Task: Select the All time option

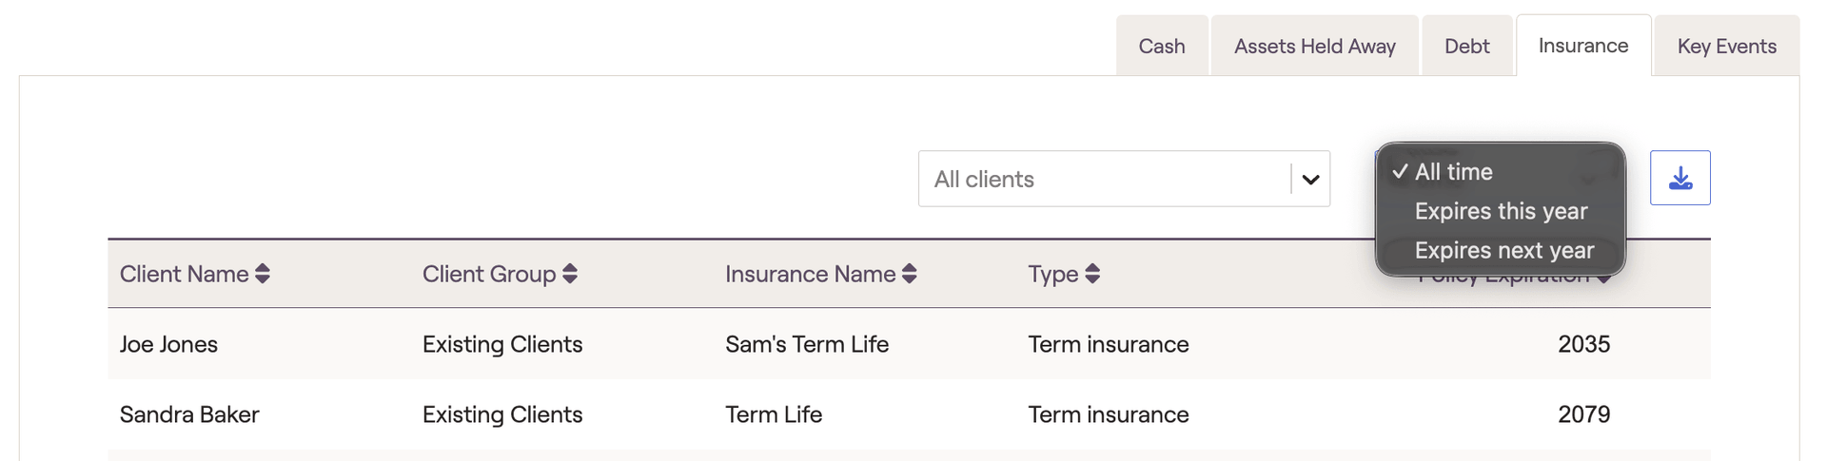Action: pos(1453,172)
